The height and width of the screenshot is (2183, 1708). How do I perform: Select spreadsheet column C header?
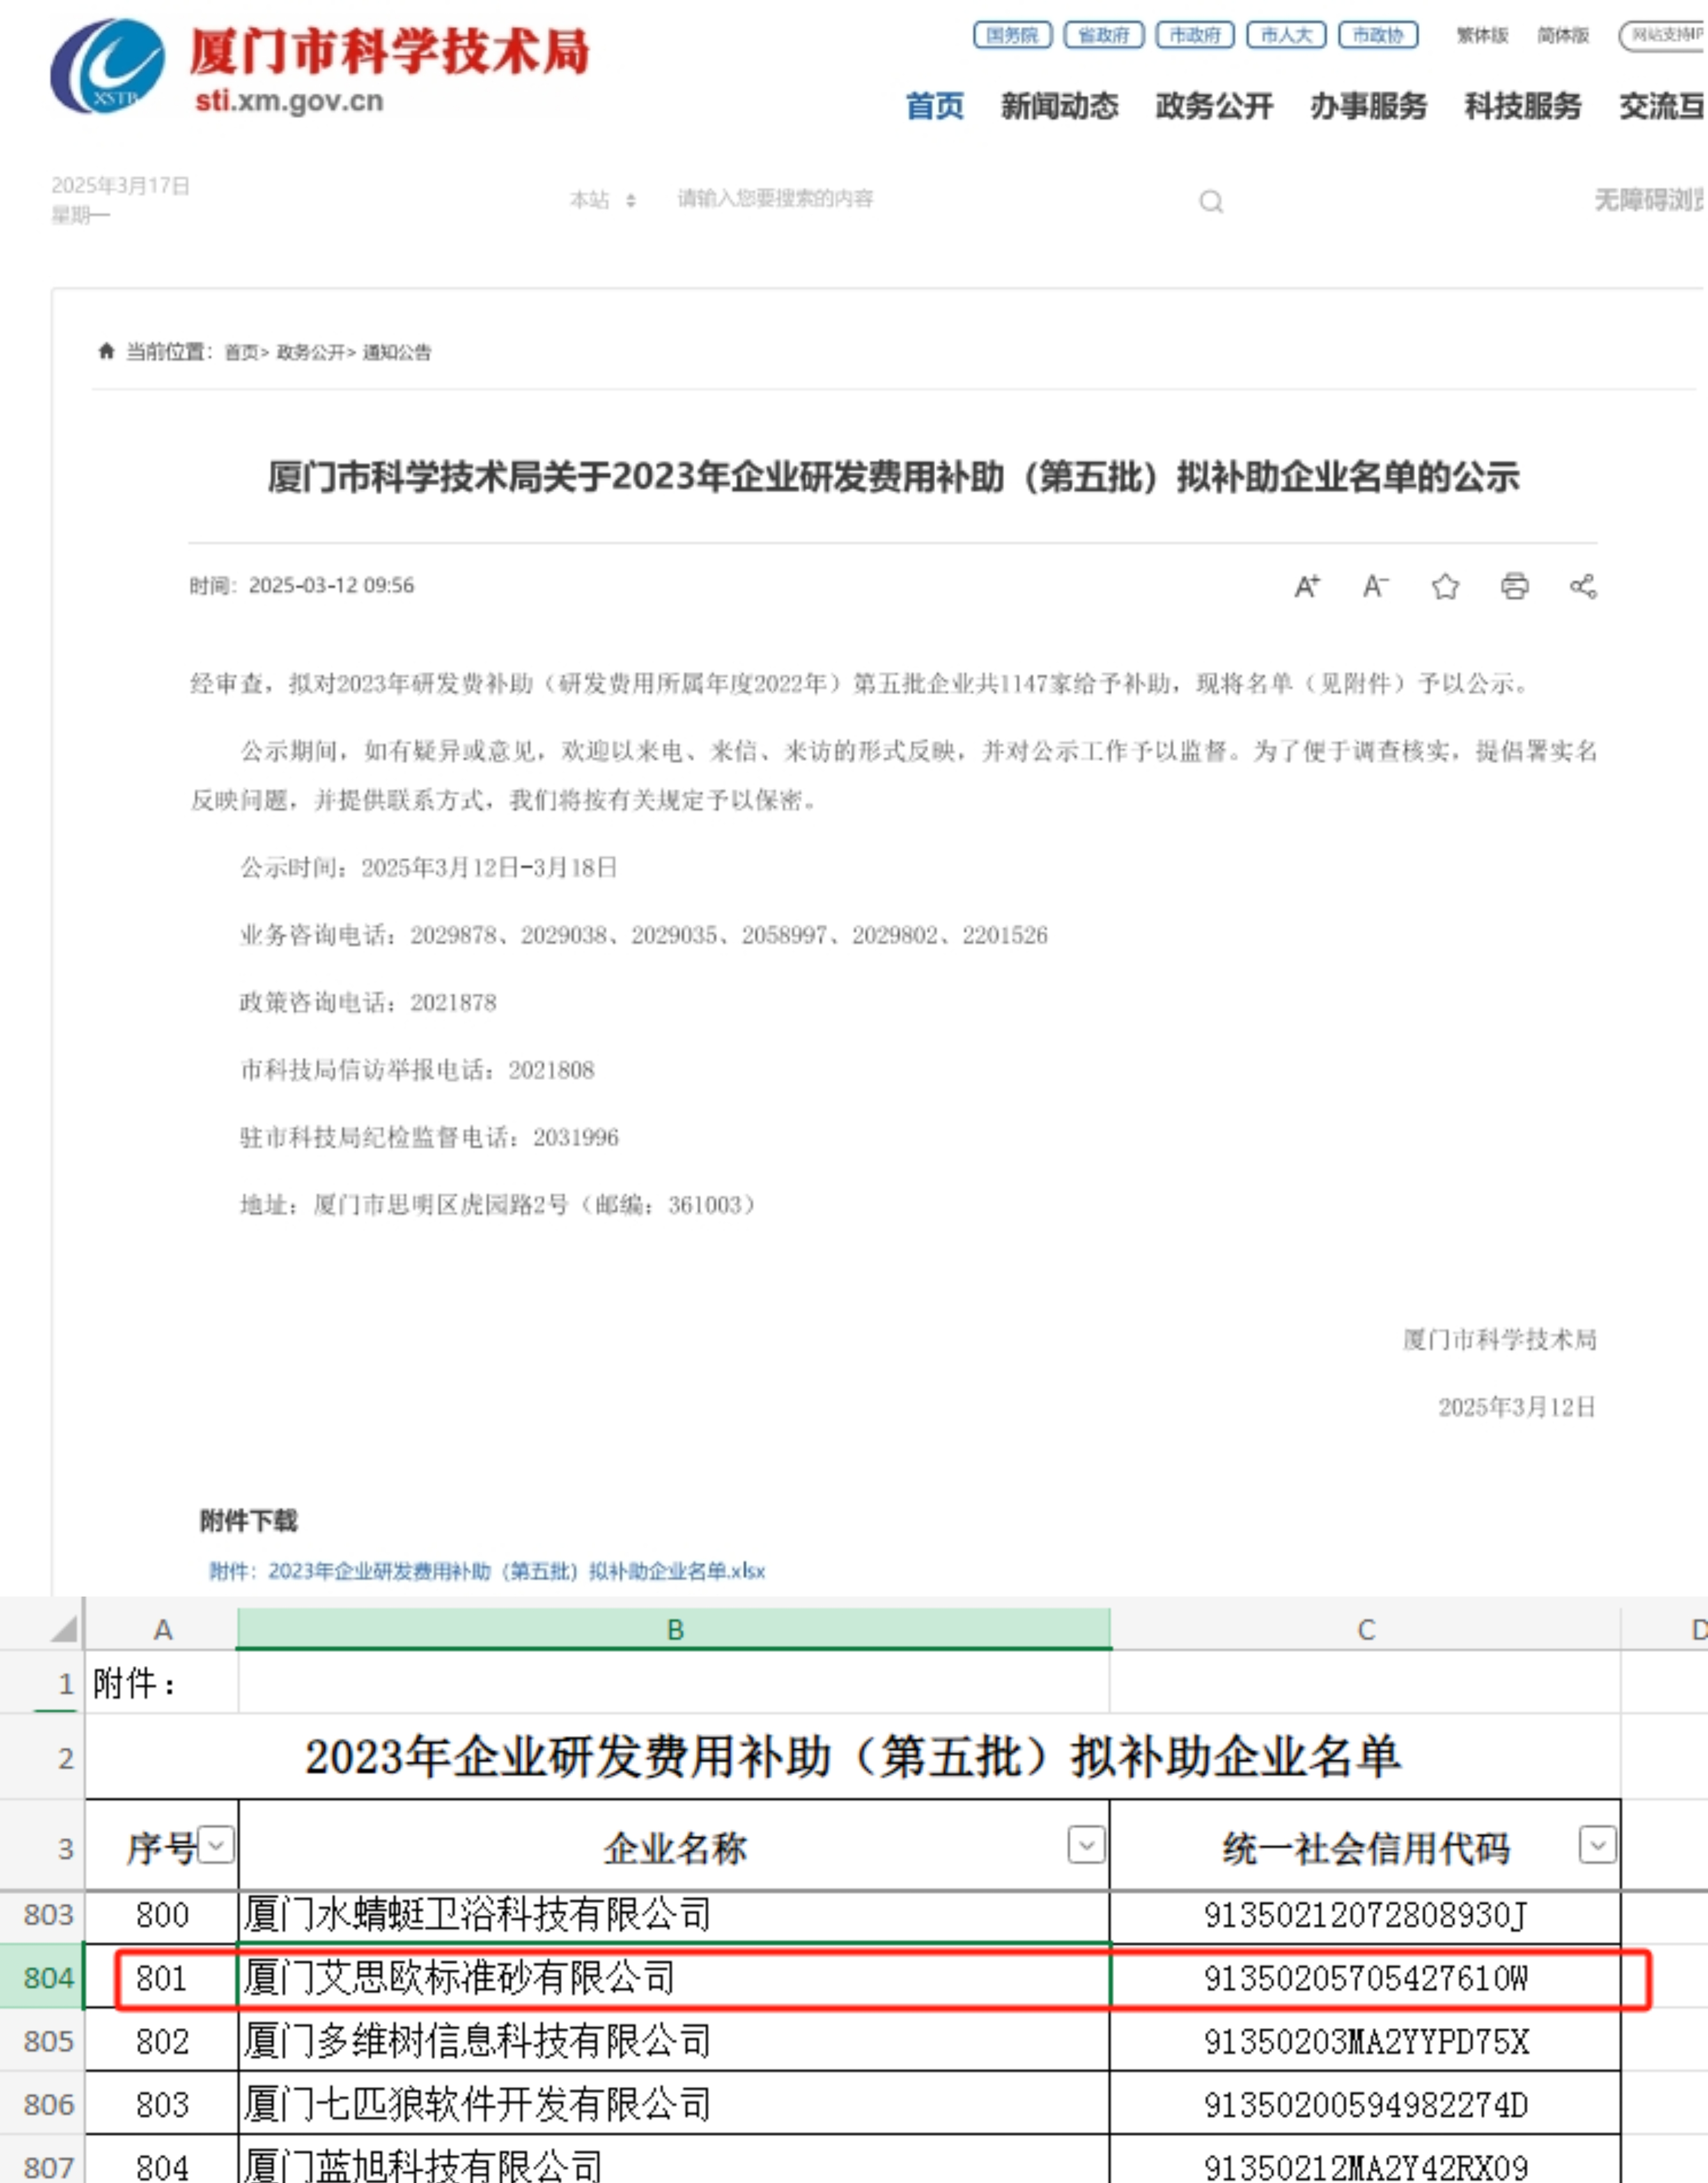1365,1629
